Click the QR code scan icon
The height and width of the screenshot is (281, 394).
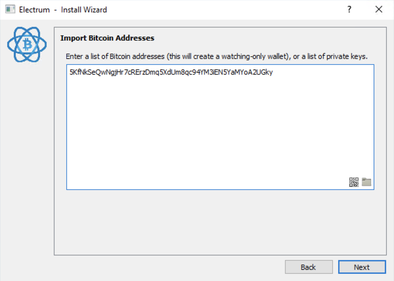(354, 182)
